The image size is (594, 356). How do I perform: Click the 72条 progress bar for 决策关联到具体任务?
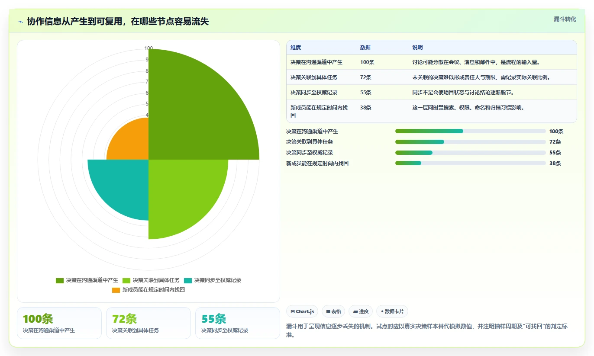[471, 142]
